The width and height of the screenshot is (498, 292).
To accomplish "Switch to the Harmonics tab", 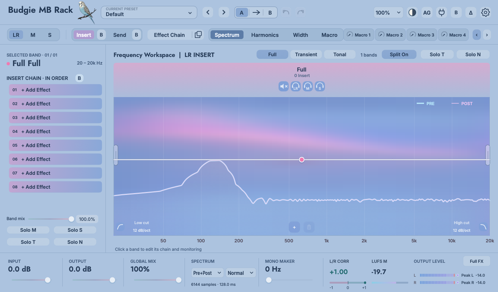I will (x=265, y=35).
